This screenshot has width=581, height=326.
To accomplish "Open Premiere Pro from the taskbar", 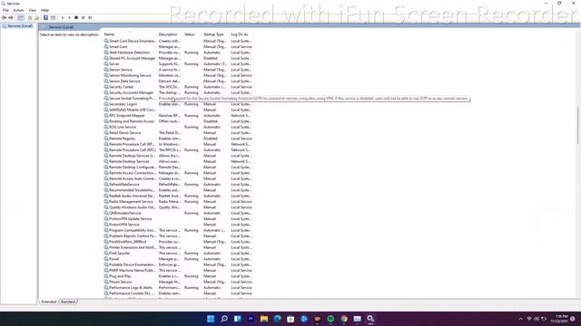I will [251, 319].
